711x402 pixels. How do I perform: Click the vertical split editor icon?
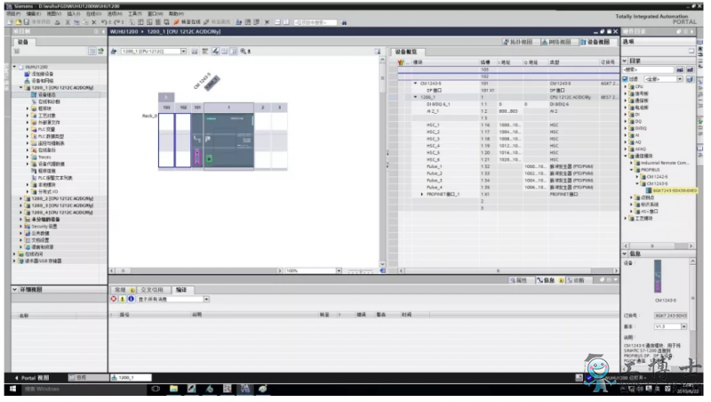[x=286, y=21]
